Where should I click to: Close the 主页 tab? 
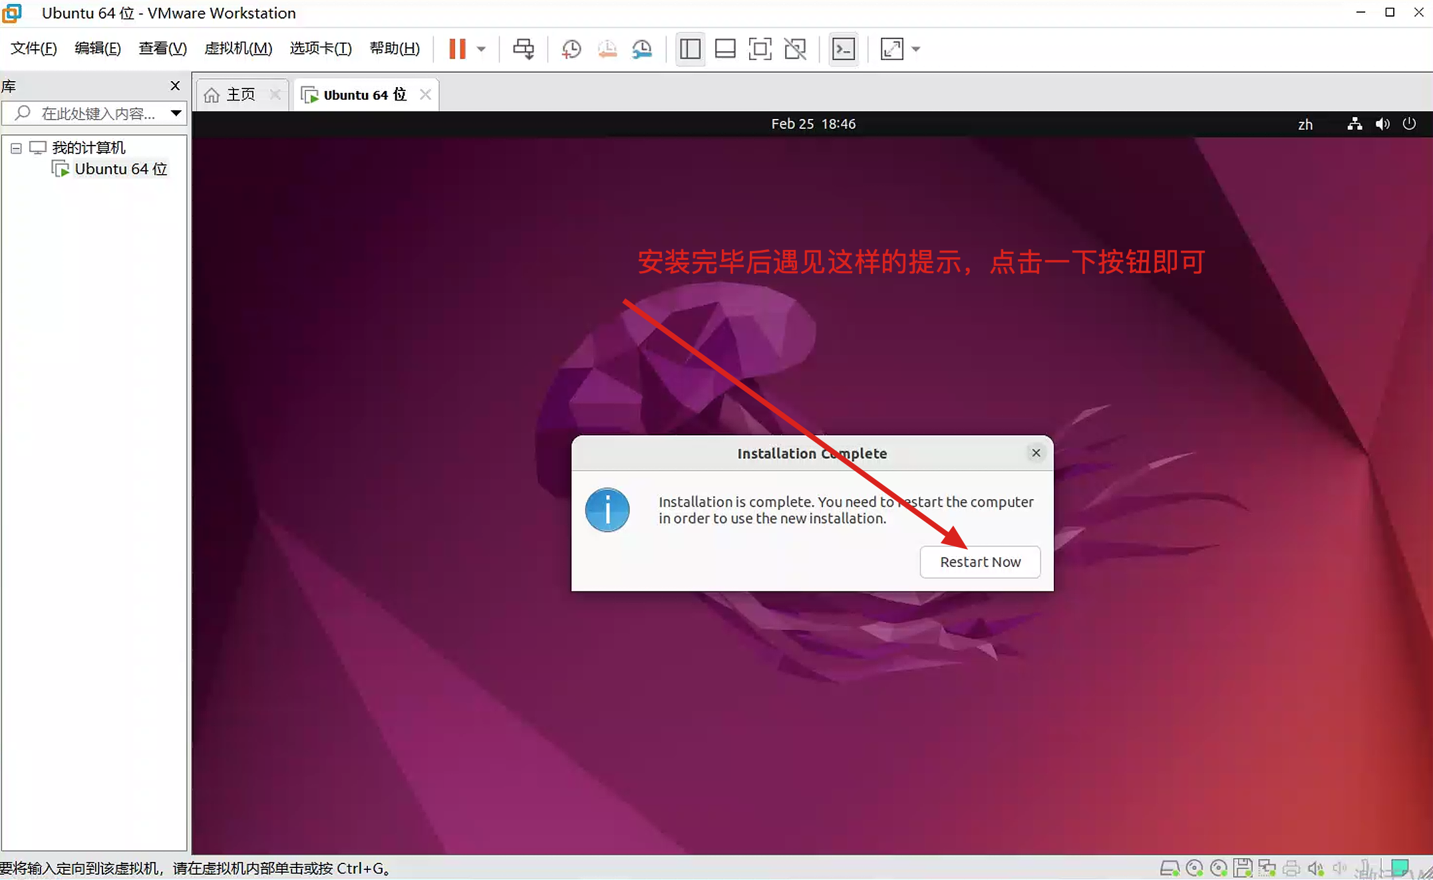tap(275, 94)
